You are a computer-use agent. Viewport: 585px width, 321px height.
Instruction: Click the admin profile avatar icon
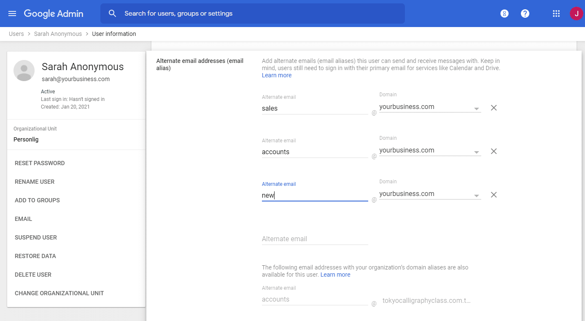[576, 13]
